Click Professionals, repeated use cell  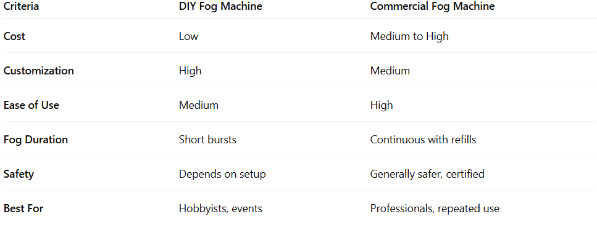click(x=435, y=208)
